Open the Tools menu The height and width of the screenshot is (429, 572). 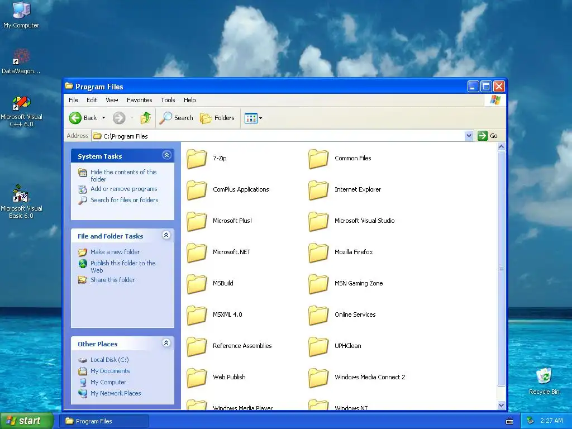pyautogui.click(x=168, y=100)
